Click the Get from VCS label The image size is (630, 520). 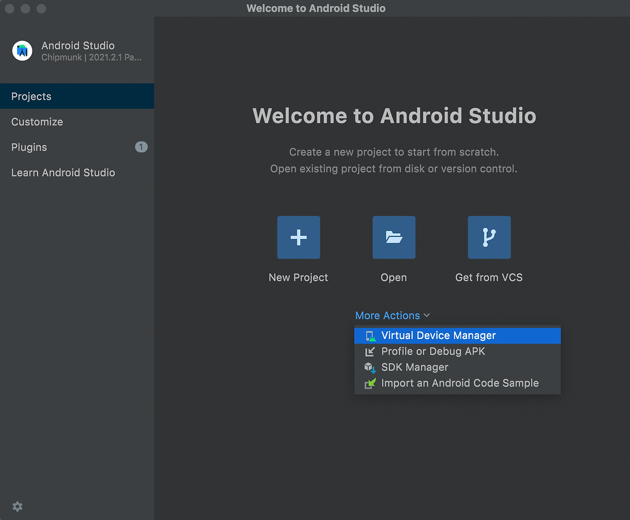(489, 277)
